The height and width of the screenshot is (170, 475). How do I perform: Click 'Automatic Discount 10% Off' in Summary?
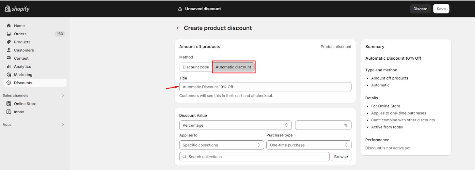(393, 58)
